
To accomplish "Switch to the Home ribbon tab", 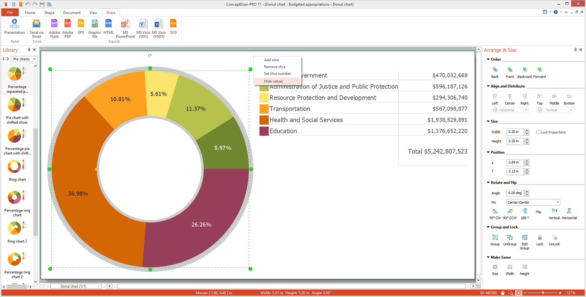I will pos(30,13).
